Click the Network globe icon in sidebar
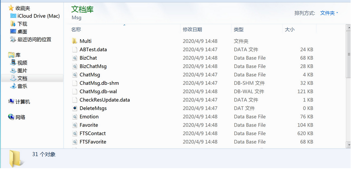This screenshot has height=169, width=351. point(11,117)
